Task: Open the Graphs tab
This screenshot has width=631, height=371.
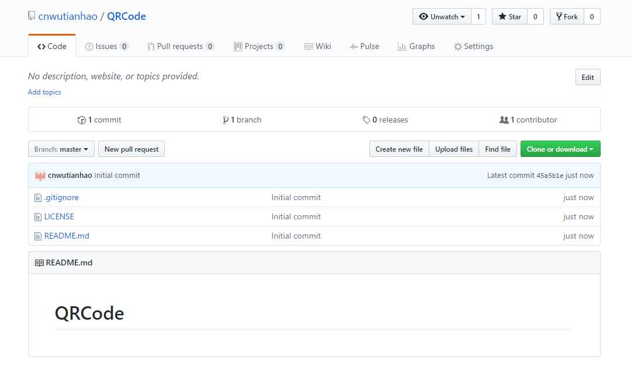Action: pos(416,46)
